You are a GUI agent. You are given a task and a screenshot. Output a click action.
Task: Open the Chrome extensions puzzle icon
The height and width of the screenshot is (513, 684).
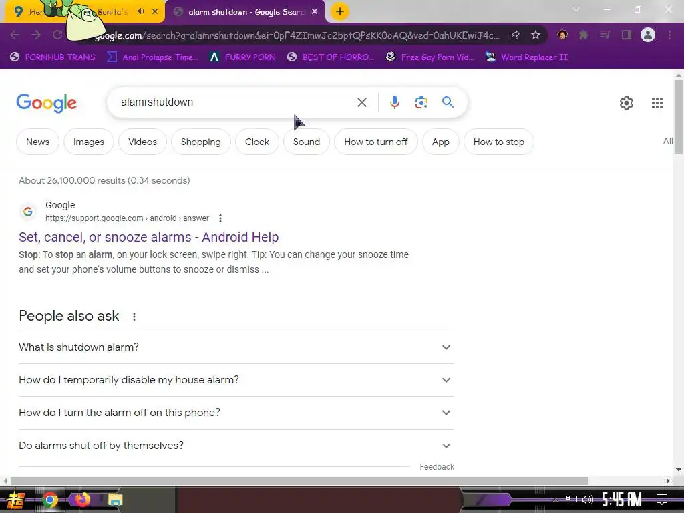coord(583,35)
